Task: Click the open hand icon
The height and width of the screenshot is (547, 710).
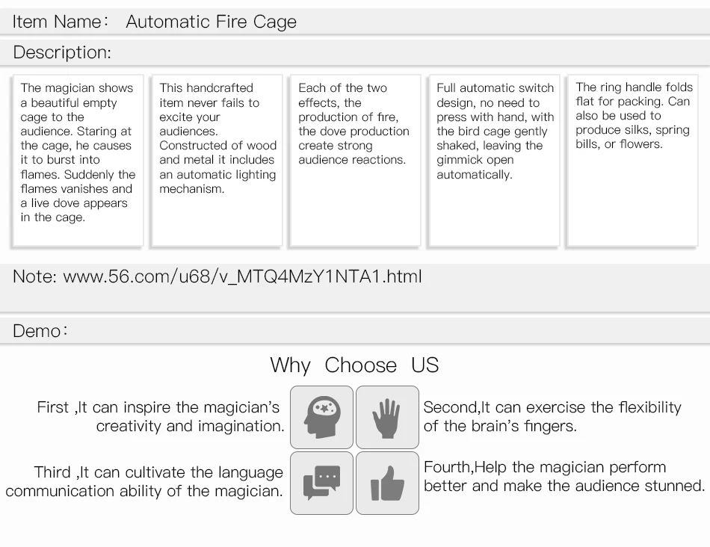Action: coord(387,418)
